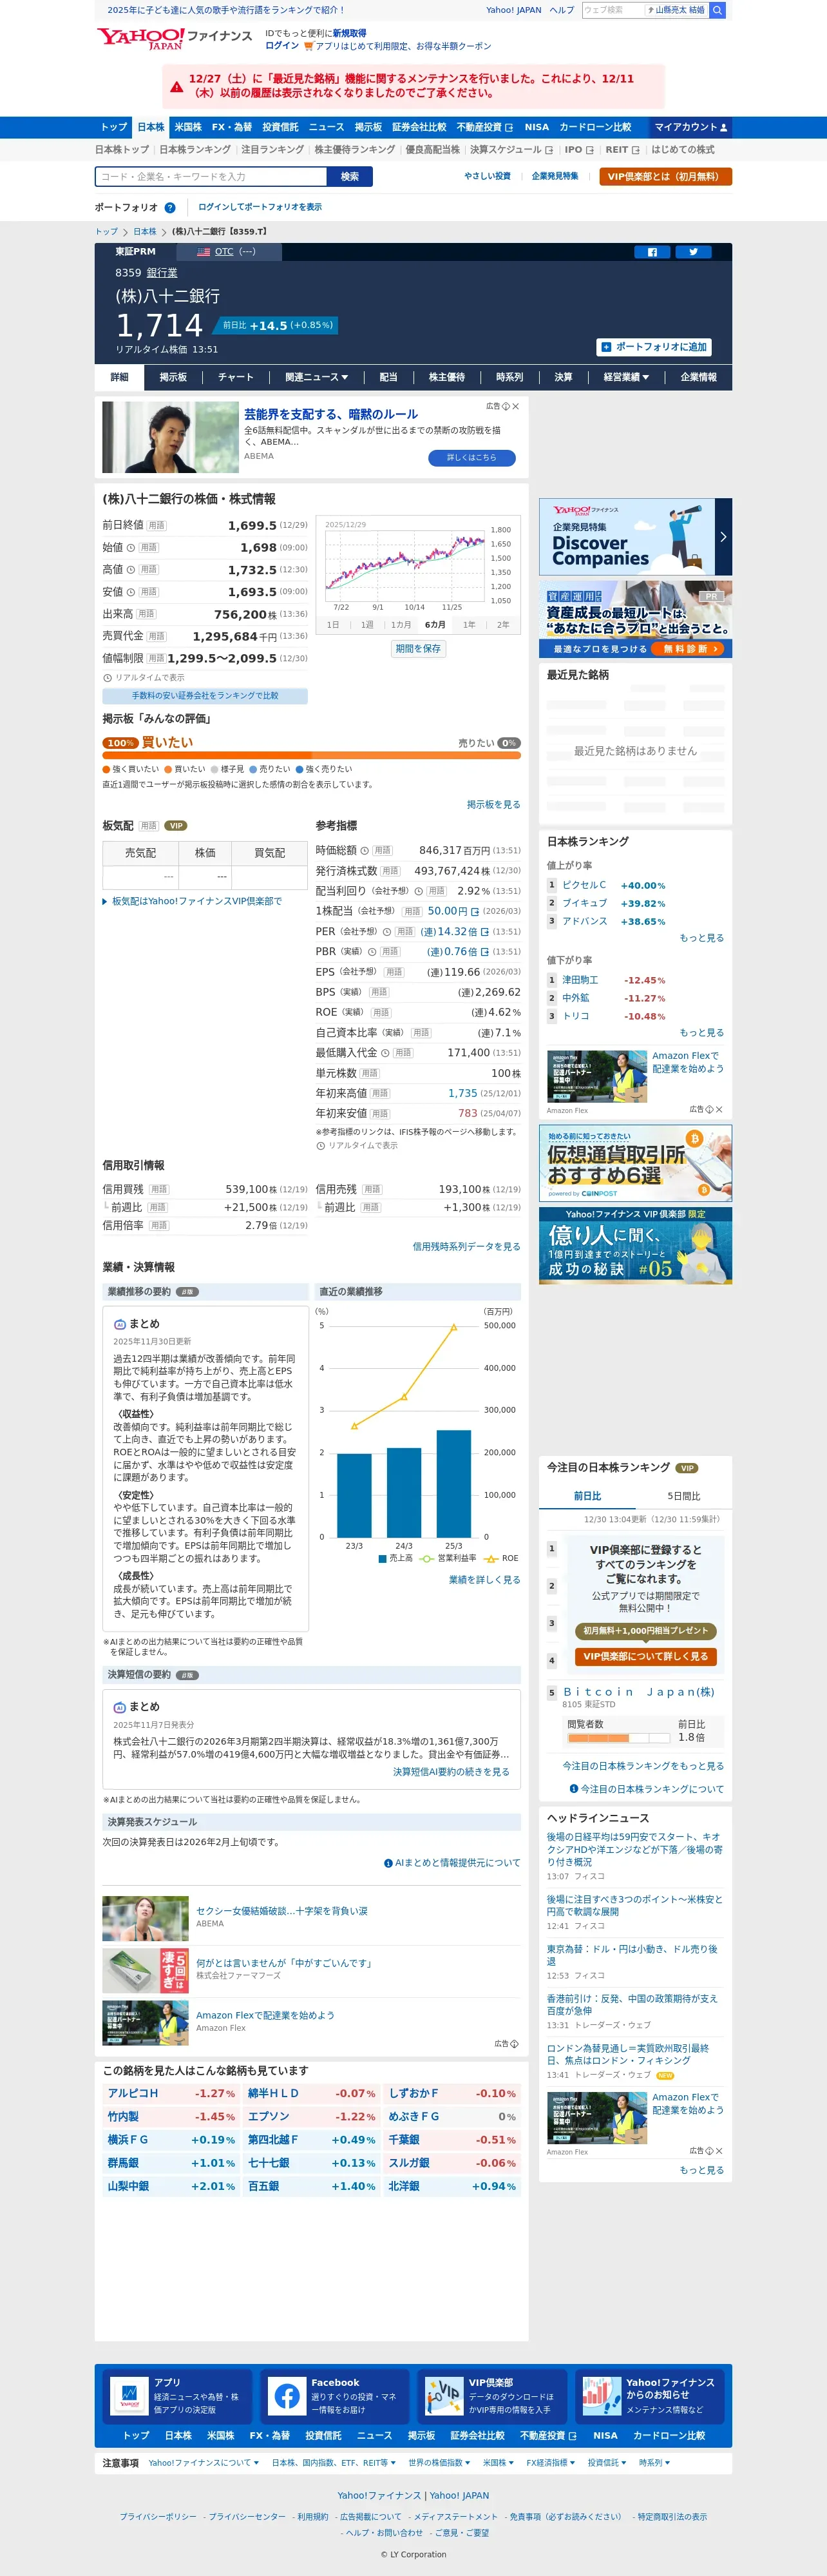Switch ranking to 5日間比 tab
The image size is (827, 2576).
pos(683,1496)
